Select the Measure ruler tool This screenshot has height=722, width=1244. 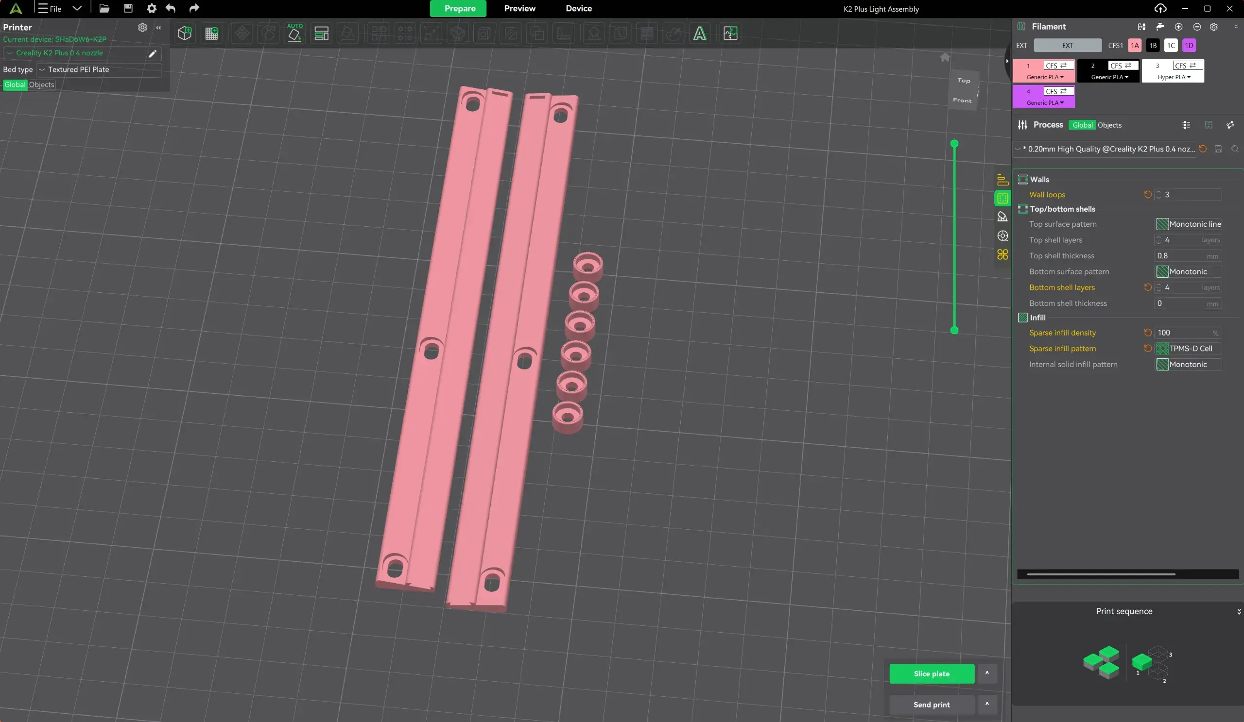coord(564,33)
